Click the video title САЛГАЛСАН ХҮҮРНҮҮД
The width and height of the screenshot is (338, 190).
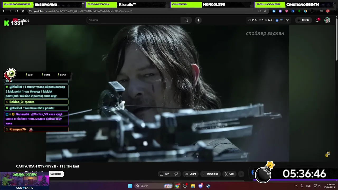click(48, 166)
